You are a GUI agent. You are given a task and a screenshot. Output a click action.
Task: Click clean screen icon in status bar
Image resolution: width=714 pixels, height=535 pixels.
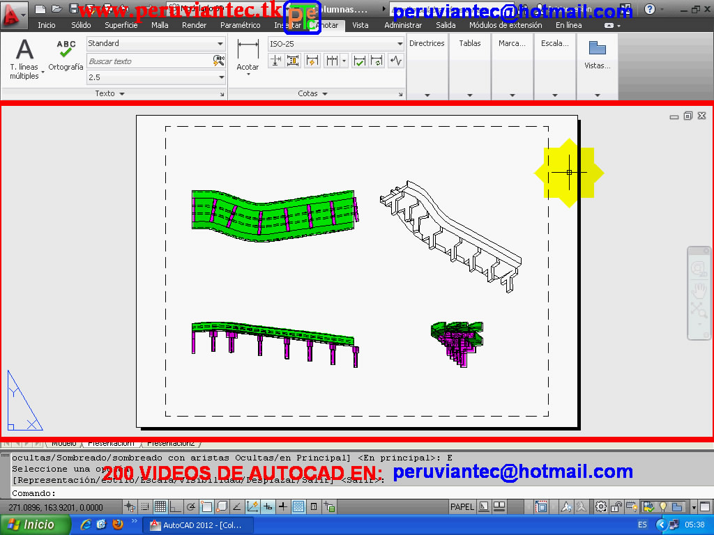(705, 506)
